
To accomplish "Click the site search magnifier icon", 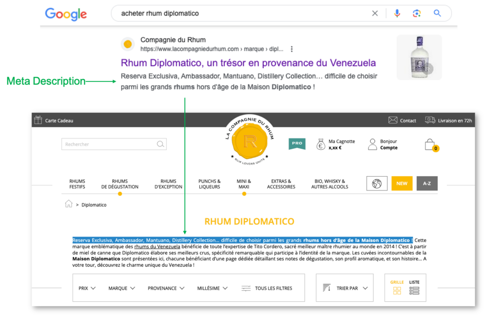I will [160, 144].
